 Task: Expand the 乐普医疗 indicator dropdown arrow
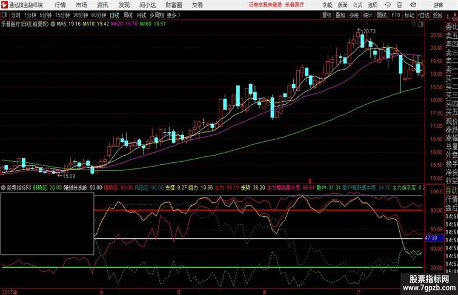(x=53, y=24)
